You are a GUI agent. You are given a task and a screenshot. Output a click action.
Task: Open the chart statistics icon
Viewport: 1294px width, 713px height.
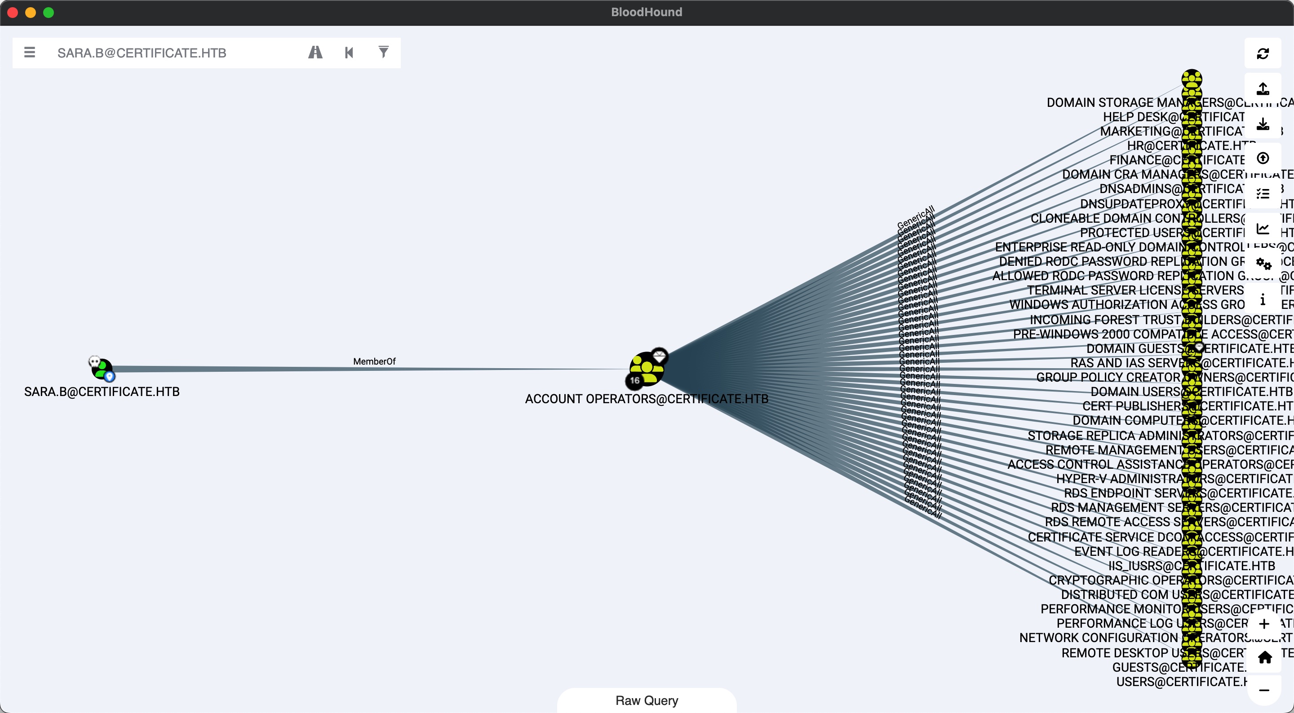tap(1263, 229)
